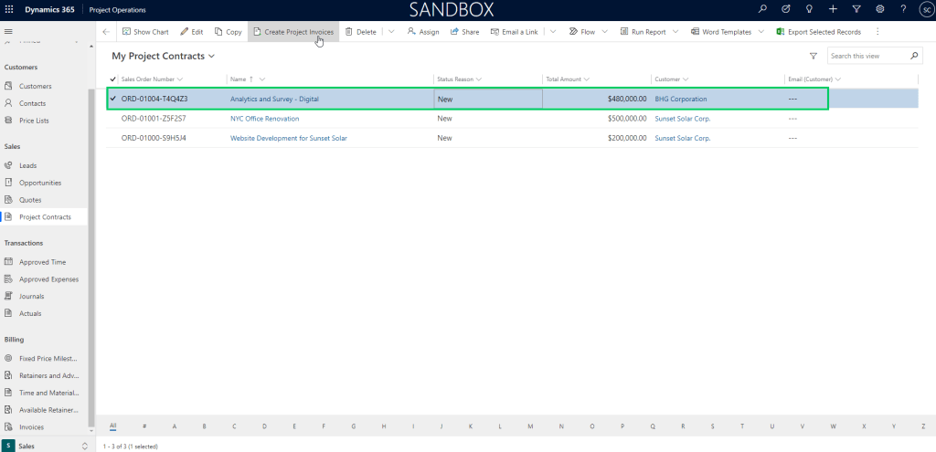Click Create Project Invoices button

tap(292, 32)
